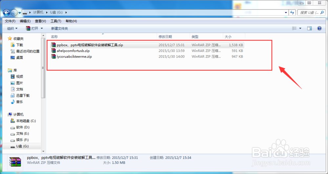
Task: Open the 组织 dropdown in toolbar
Action: (x=12, y=28)
